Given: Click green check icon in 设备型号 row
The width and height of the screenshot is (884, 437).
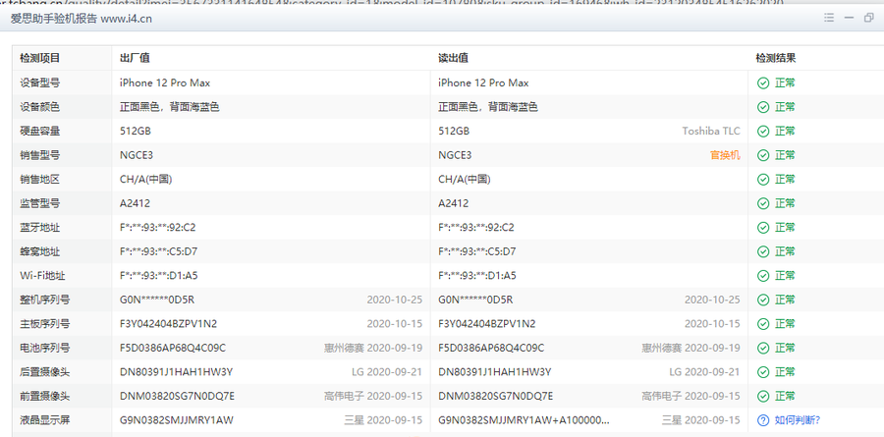Looking at the screenshot, I should [x=763, y=82].
